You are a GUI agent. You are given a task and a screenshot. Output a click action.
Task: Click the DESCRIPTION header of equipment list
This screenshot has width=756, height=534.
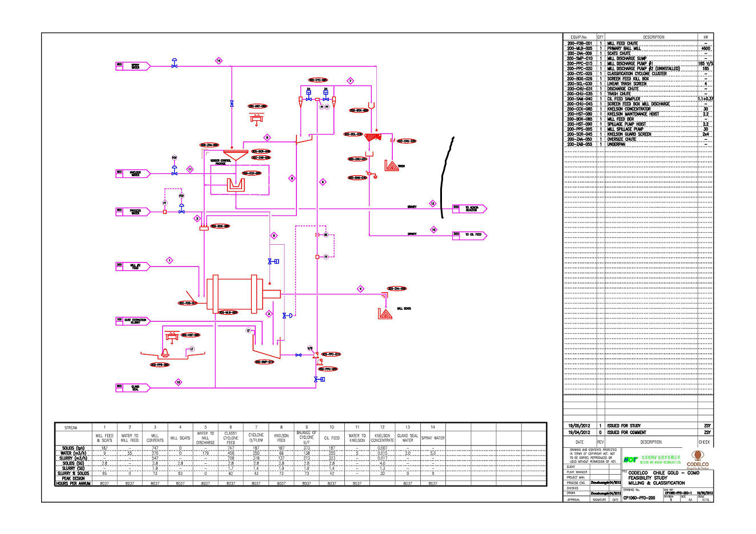(x=653, y=37)
